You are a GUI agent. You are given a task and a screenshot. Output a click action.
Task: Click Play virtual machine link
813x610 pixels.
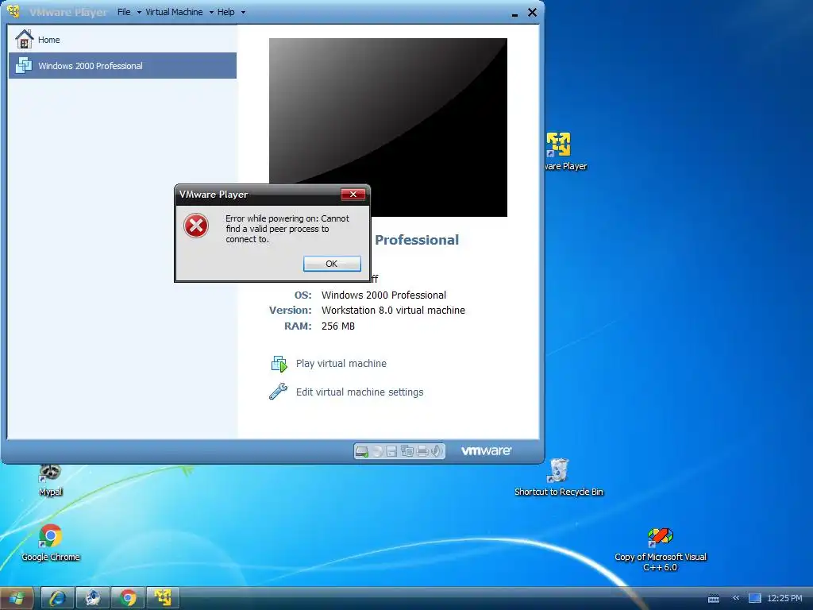pos(341,364)
